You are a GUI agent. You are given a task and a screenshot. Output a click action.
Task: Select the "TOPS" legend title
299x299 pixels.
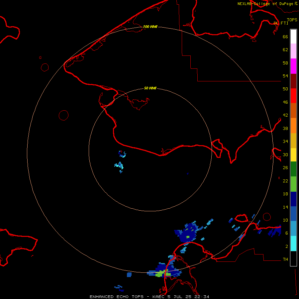(x=292, y=20)
